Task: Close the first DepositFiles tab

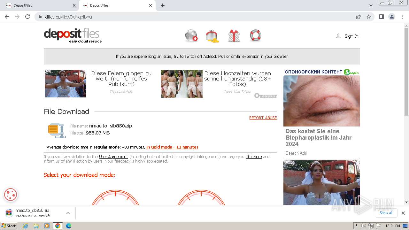Action: point(74,5)
